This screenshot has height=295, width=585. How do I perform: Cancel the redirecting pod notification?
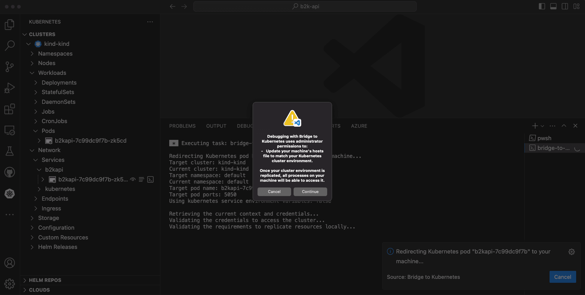562,277
